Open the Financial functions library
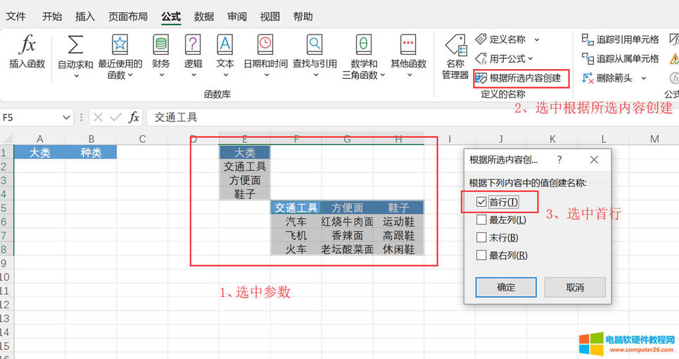Viewport: 679px width, 359px height. click(x=160, y=45)
